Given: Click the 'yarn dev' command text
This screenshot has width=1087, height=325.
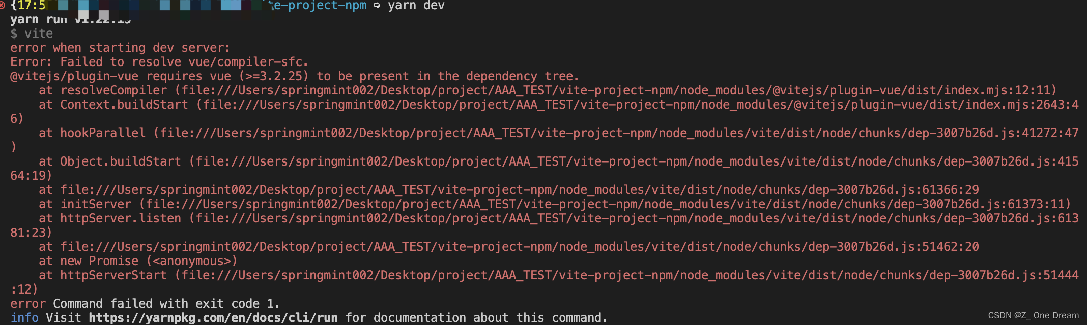Looking at the screenshot, I should 416,6.
